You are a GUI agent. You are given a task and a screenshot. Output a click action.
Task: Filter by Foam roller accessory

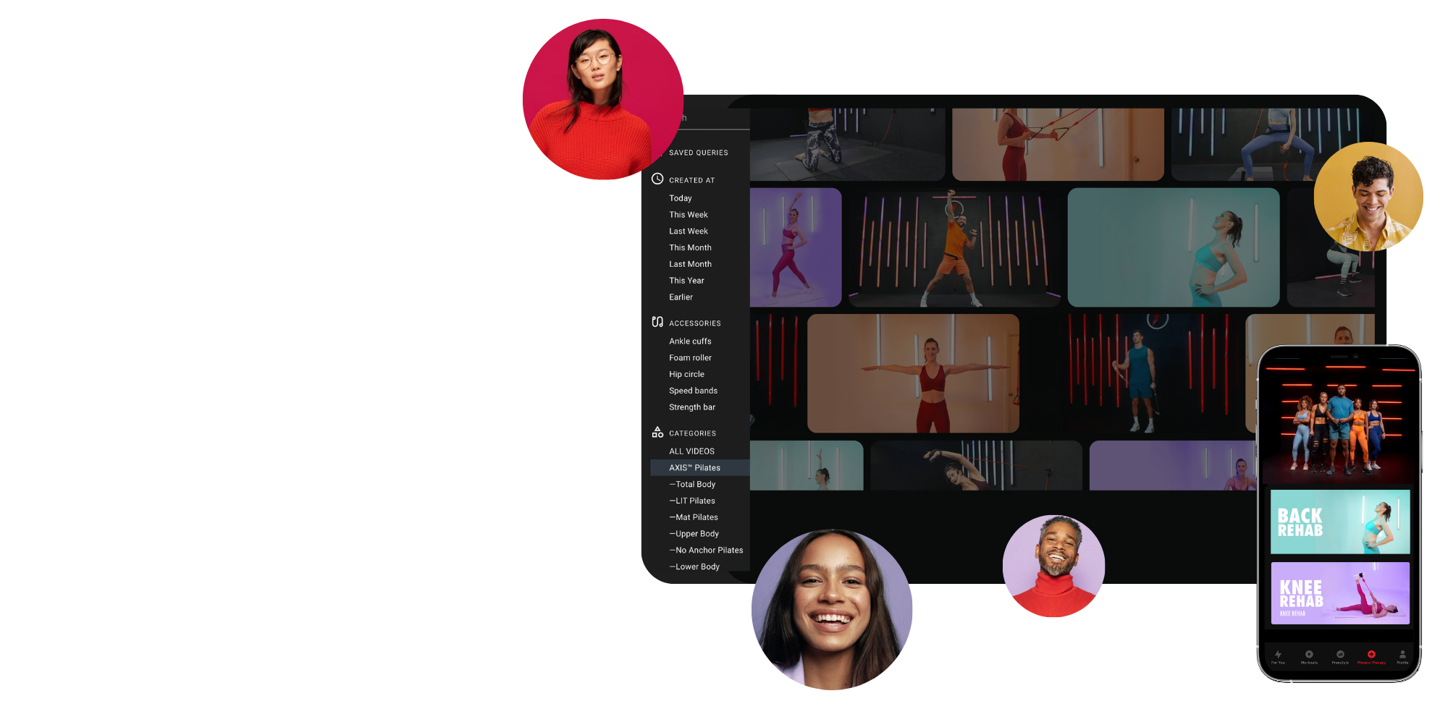tap(690, 358)
